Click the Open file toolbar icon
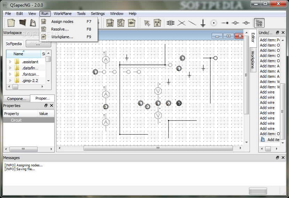The image size is (289, 198). click(23, 23)
